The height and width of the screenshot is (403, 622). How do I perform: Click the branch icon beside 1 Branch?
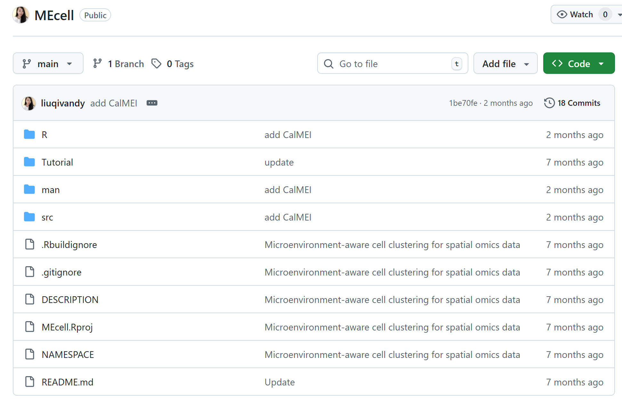click(x=97, y=64)
